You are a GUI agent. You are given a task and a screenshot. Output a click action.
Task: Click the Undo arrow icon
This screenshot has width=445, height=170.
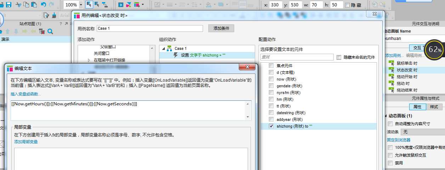tap(43, 5)
